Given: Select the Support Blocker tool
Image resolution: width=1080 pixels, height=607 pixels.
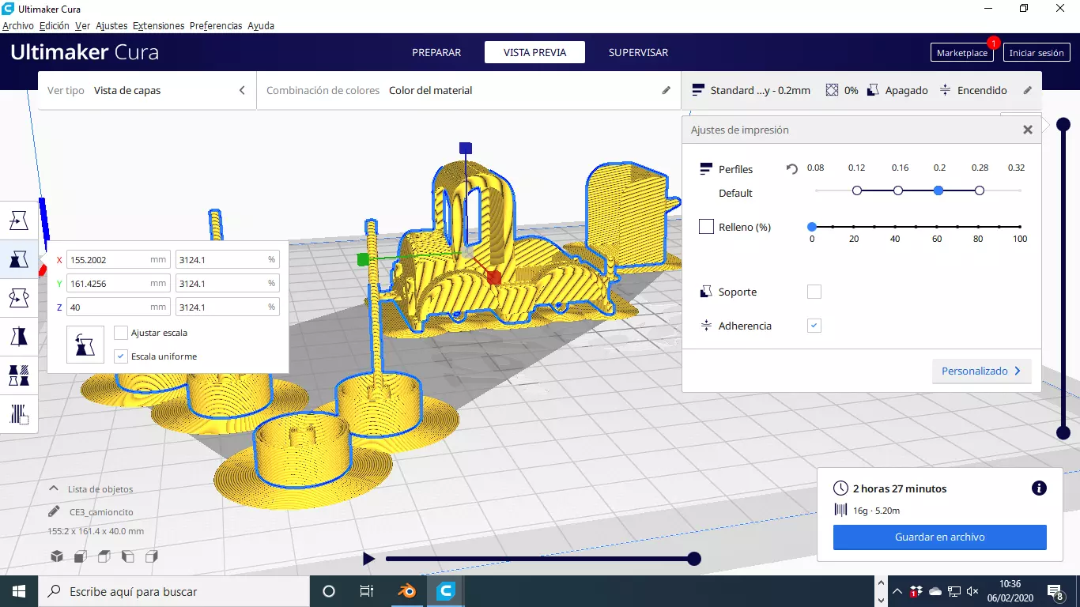Looking at the screenshot, I should click(19, 413).
